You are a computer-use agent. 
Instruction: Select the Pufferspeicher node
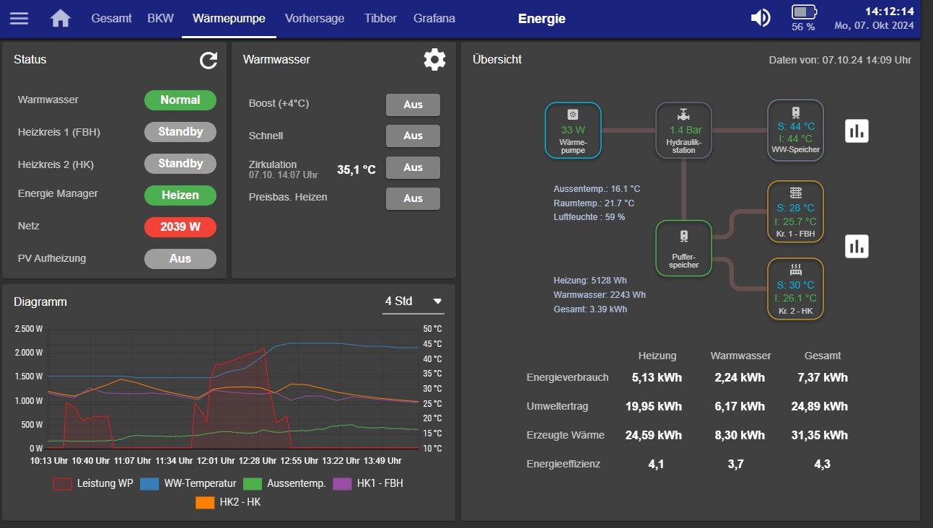(683, 248)
